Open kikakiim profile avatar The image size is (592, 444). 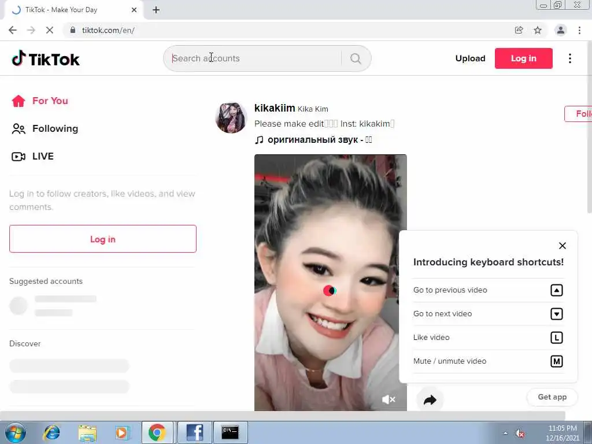click(x=231, y=118)
